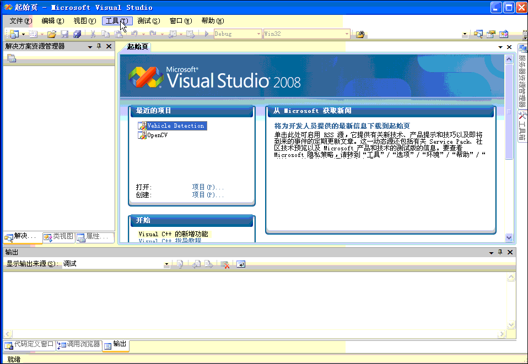The width and height of the screenshot is (528, 364).
Task: Click 项目(P)... link next to 打开
Action: point(208,187)
